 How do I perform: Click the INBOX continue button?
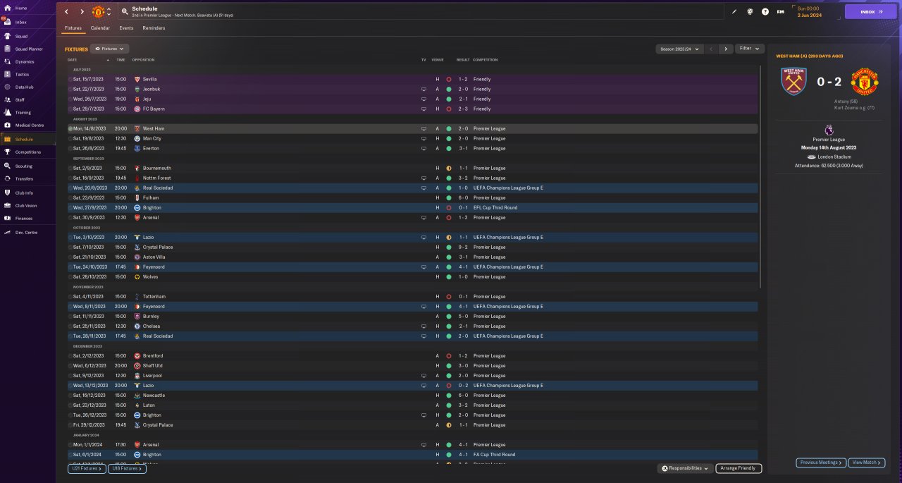click(x=871, y=11)
